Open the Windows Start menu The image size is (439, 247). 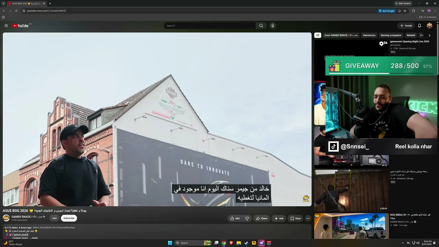pos(170,243)
